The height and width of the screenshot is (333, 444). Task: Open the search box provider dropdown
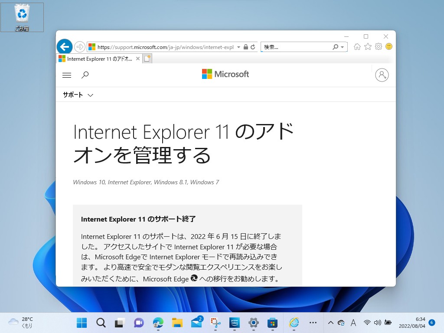(x=342, y=46)
